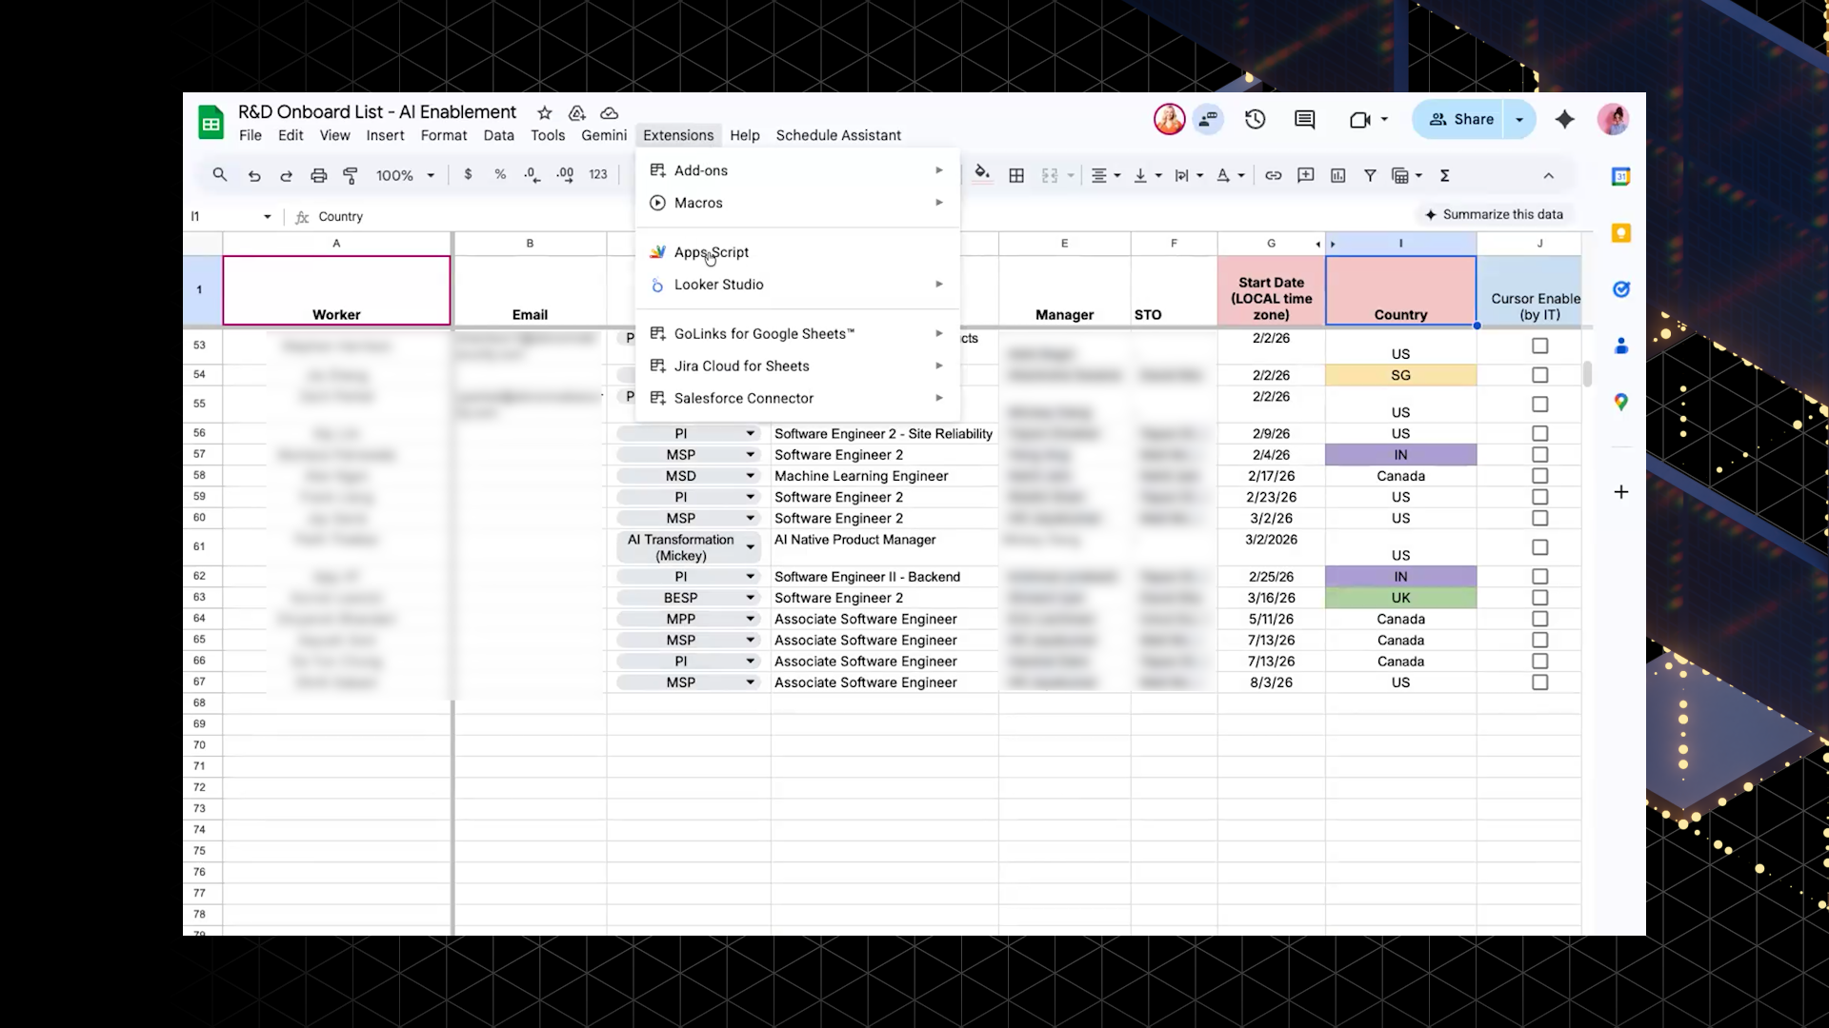
Task: Get add-ons with the plus icon
Action: tap(1621, 492)
